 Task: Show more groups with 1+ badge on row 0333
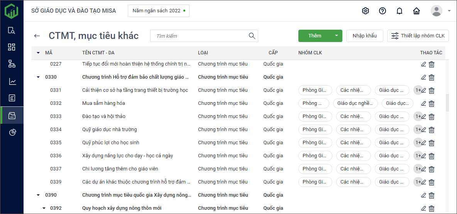point(417,116)
